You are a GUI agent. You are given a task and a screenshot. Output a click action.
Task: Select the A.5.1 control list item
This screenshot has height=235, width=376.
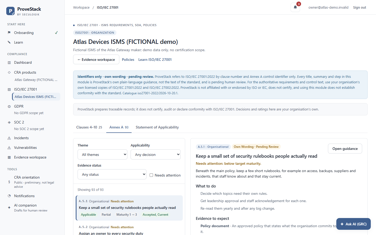click(129, 208)
